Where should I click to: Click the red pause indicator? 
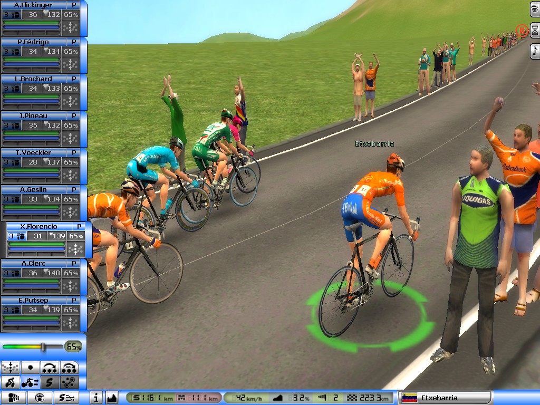pyautogui.click(x=522, y=30)
